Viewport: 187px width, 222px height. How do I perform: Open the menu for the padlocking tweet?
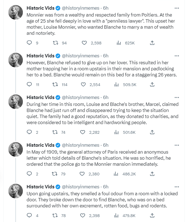[x=177, y=56]
